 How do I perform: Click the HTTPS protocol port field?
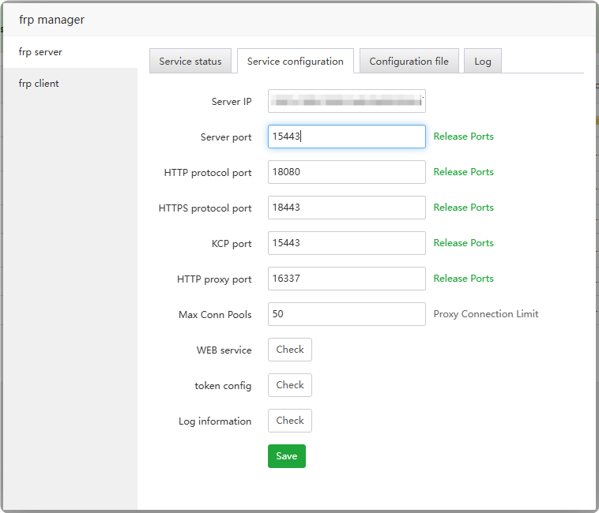[x=346, y=208]
